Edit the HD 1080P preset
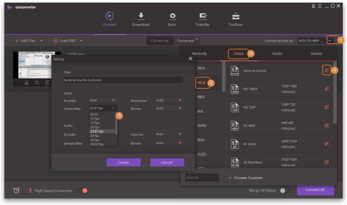This screenshot has height=205, width=347. [x=327, y=89]
